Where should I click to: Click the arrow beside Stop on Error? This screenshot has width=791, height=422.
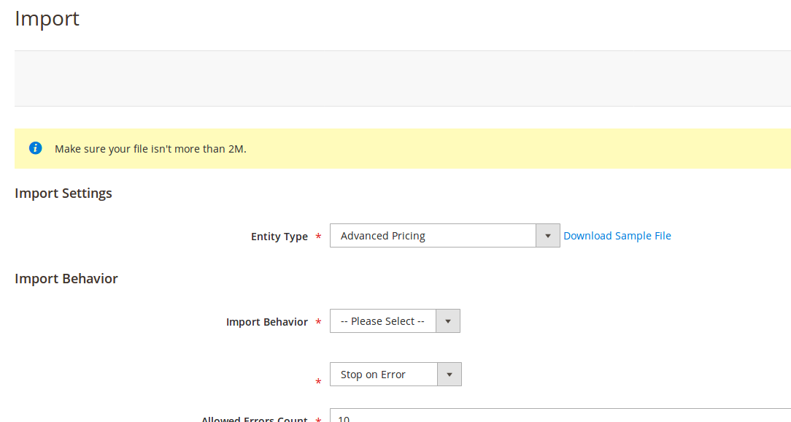click(449, 375)
